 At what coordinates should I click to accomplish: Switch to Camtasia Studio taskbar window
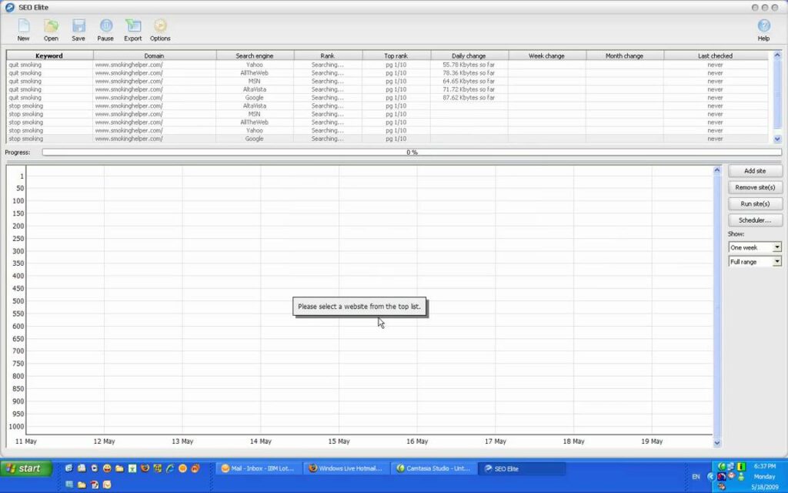[434, 468]
